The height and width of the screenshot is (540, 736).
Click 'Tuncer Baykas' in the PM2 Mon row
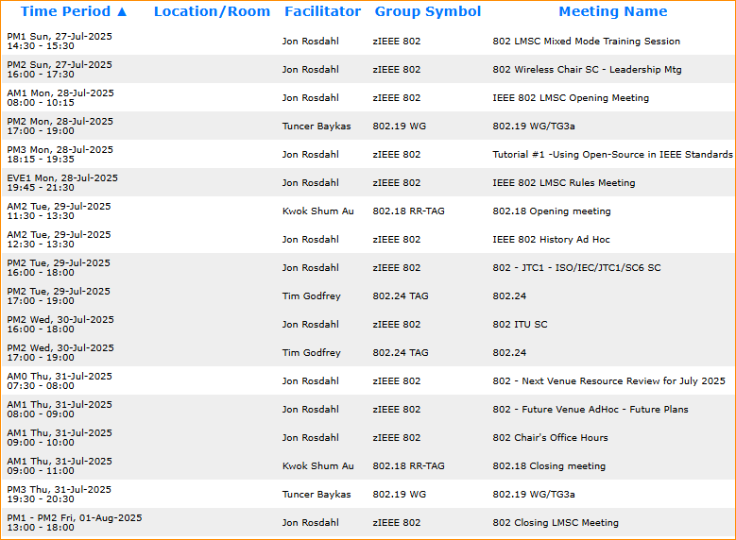click(317, 127)
